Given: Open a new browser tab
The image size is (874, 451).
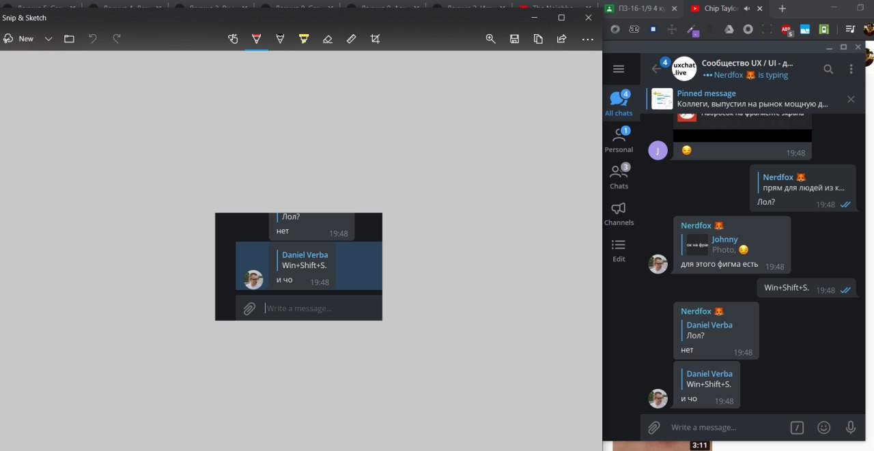Looking at the screenshot, I should coord(783,9).
